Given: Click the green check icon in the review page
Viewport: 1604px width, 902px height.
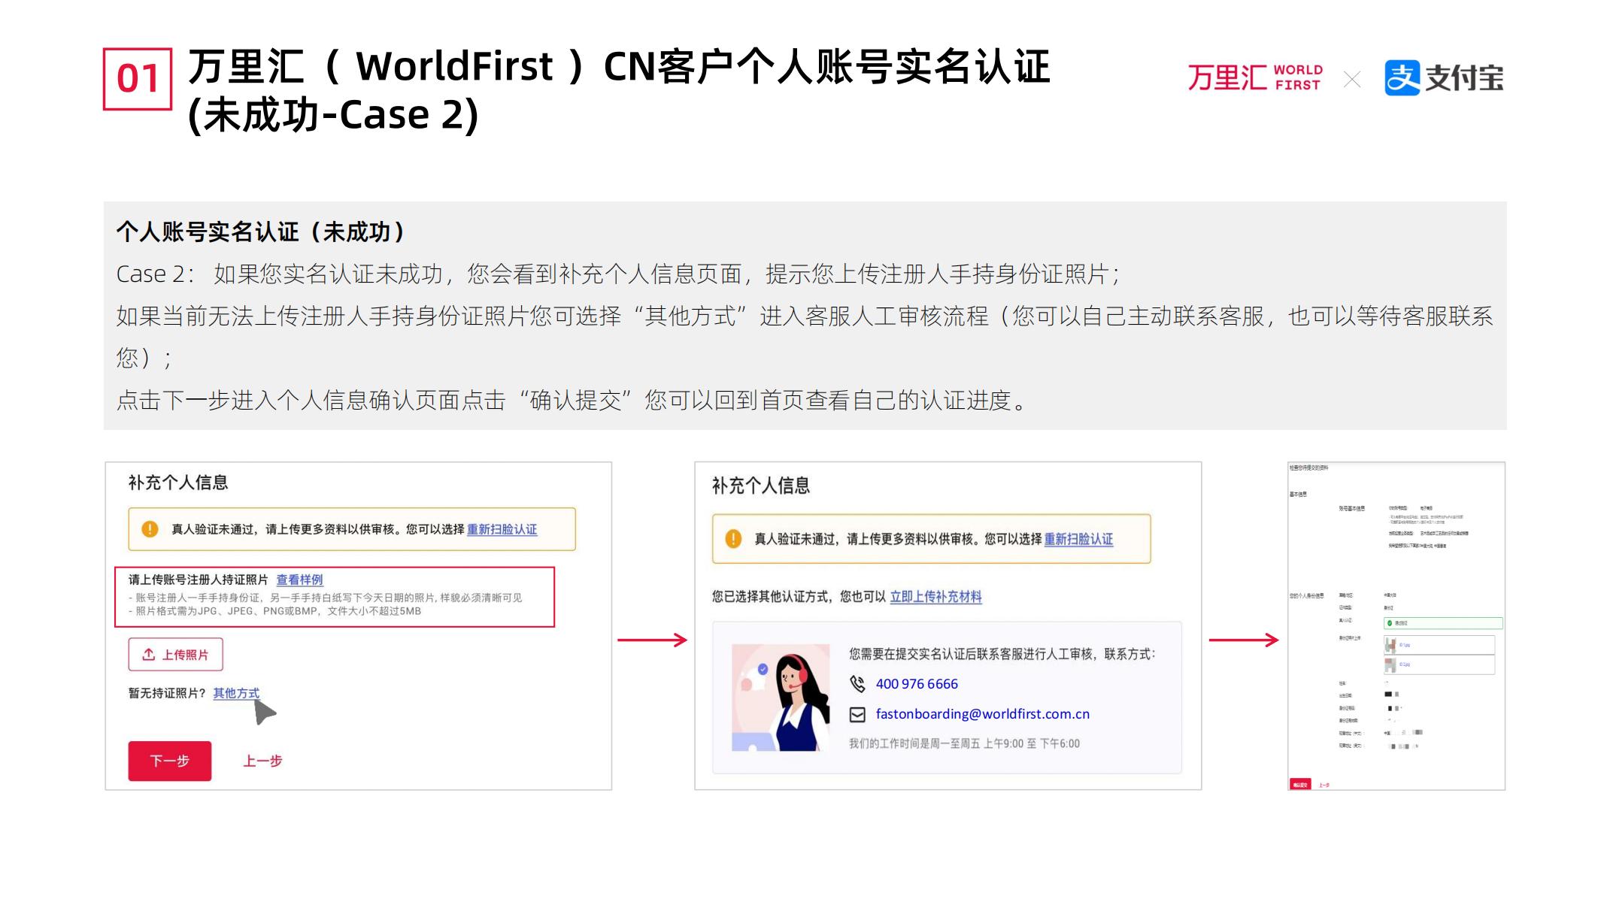Looking at the screenshot, I should [1390, 623].
